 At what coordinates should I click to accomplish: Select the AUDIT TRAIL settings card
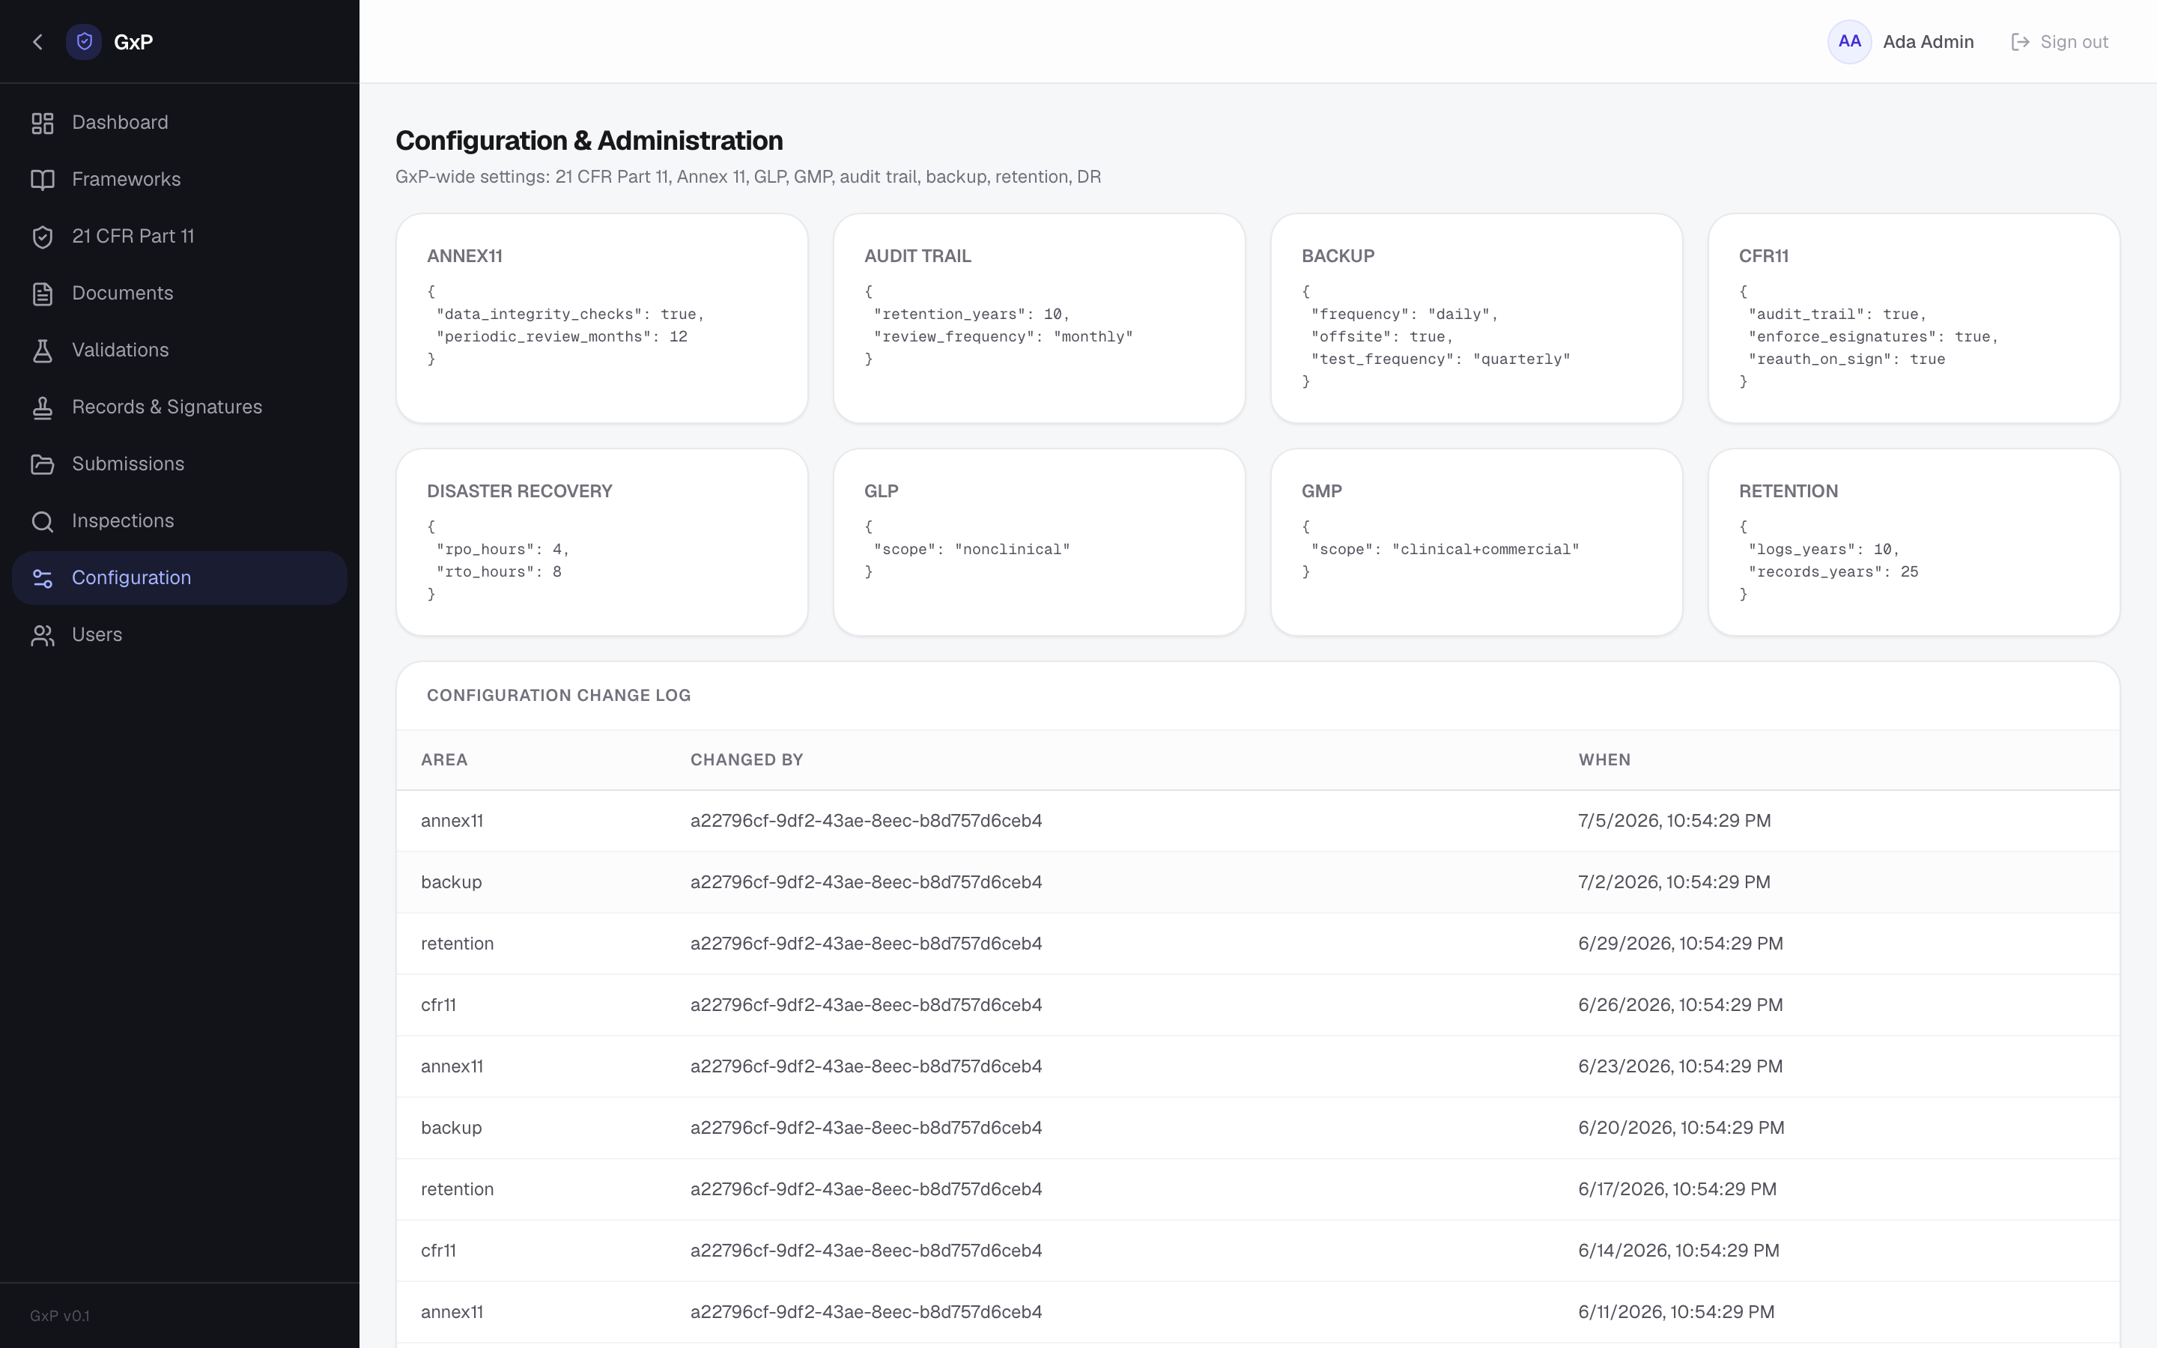coord(1040,318)
